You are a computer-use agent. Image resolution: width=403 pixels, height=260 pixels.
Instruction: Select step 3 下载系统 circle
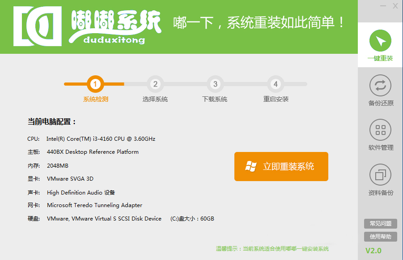click(215, 84)
